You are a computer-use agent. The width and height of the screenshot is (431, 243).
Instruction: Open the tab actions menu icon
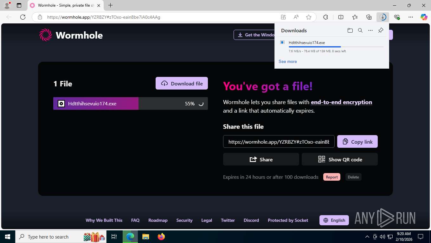click(19, 5)
